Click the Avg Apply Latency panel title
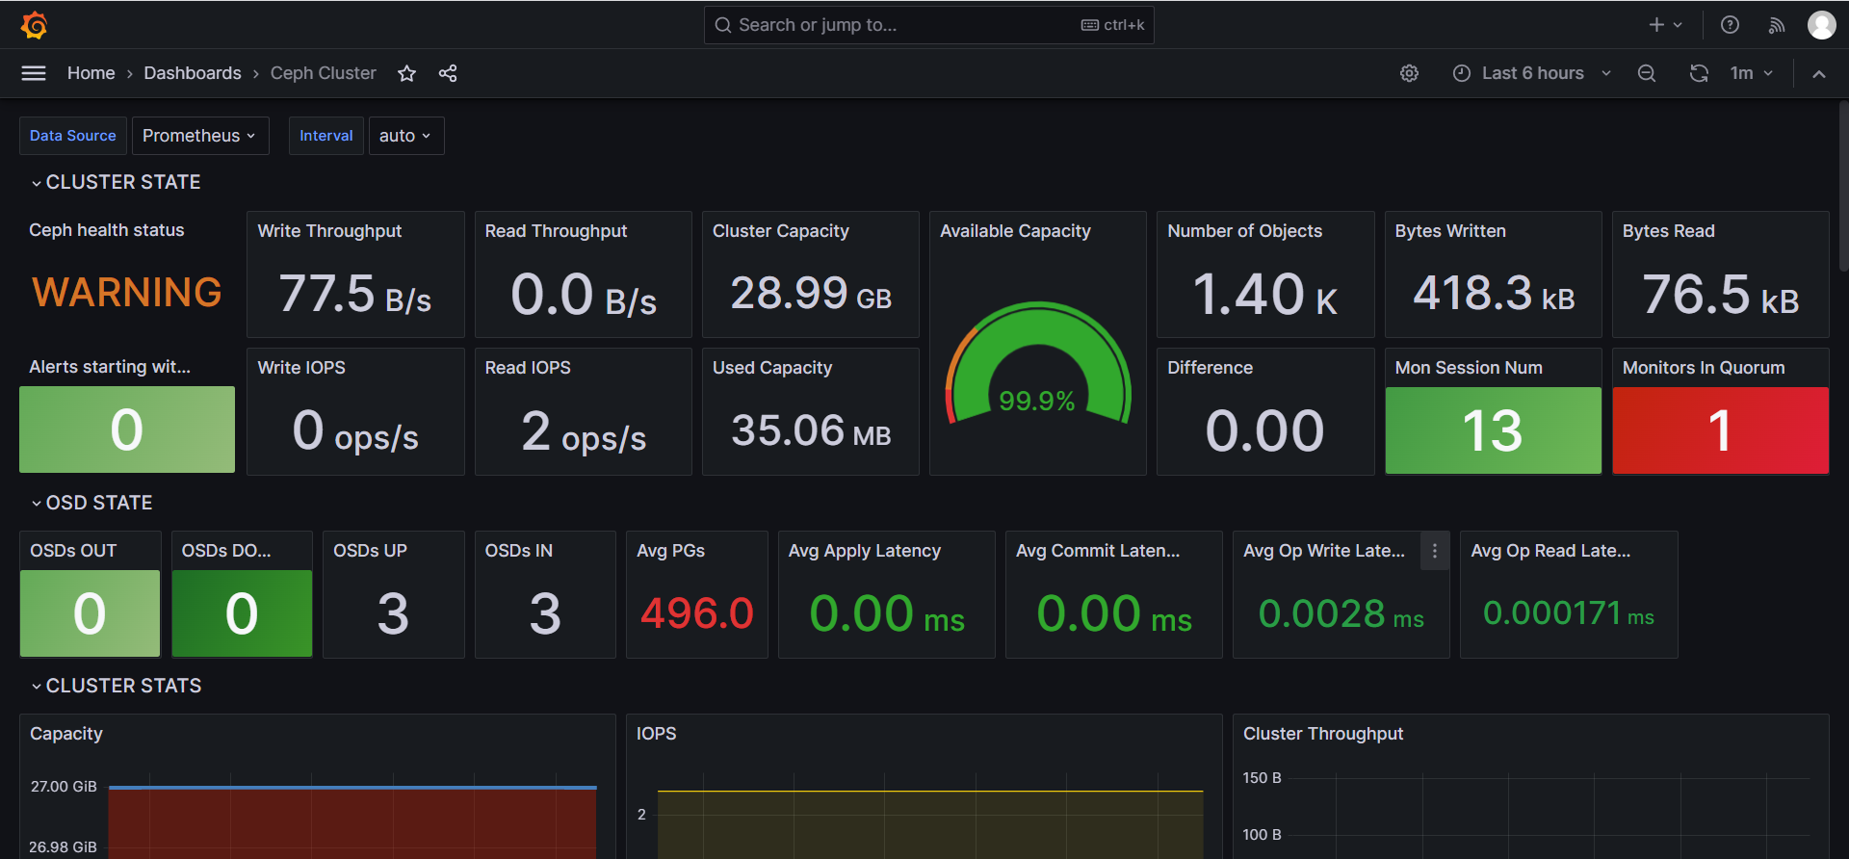This screenshot has width=1849, height=859. 864,551
